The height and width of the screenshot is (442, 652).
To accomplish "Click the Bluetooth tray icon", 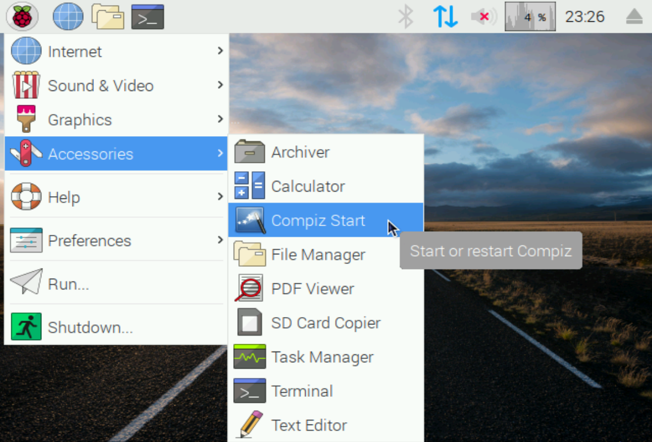I will 405,16.
